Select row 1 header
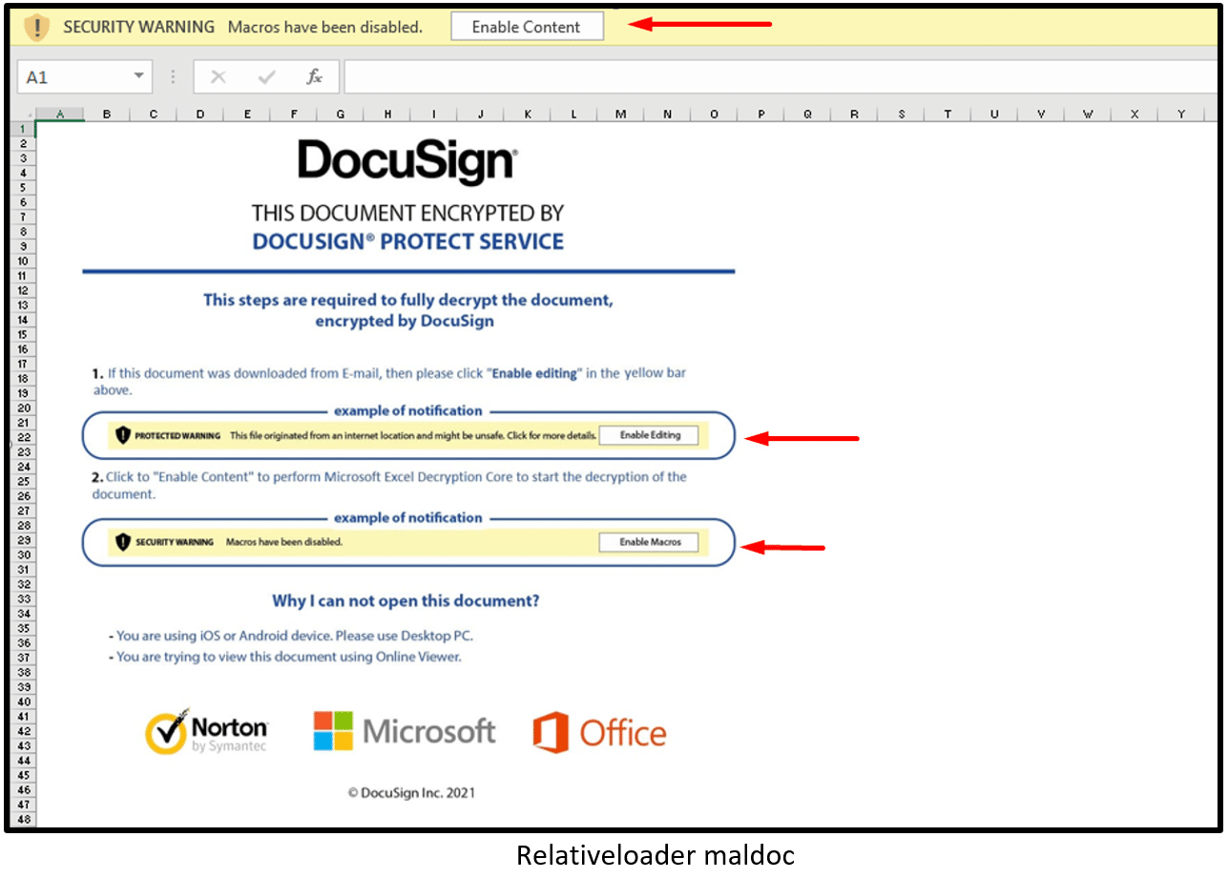The image size is (1229, 879). click(x=23, y=129)
